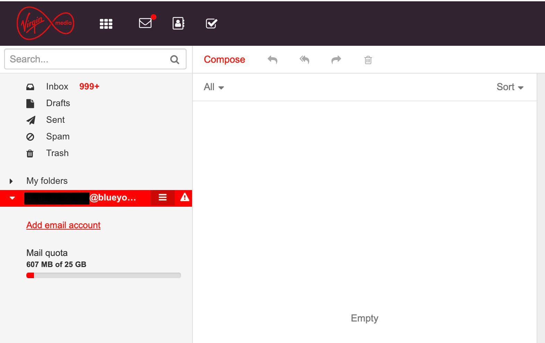Expand the My folders tree

point(11,181)
